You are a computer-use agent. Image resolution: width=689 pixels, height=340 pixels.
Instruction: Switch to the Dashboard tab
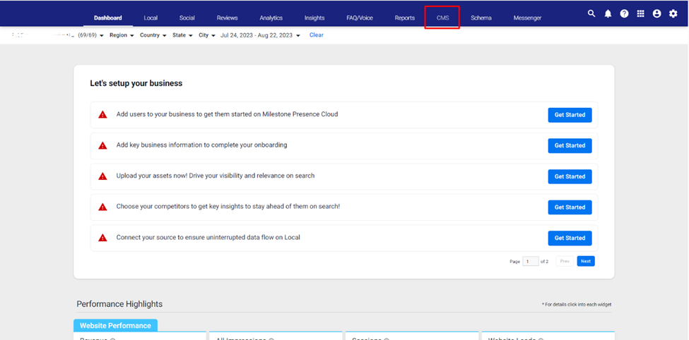(x=107, y=18)
